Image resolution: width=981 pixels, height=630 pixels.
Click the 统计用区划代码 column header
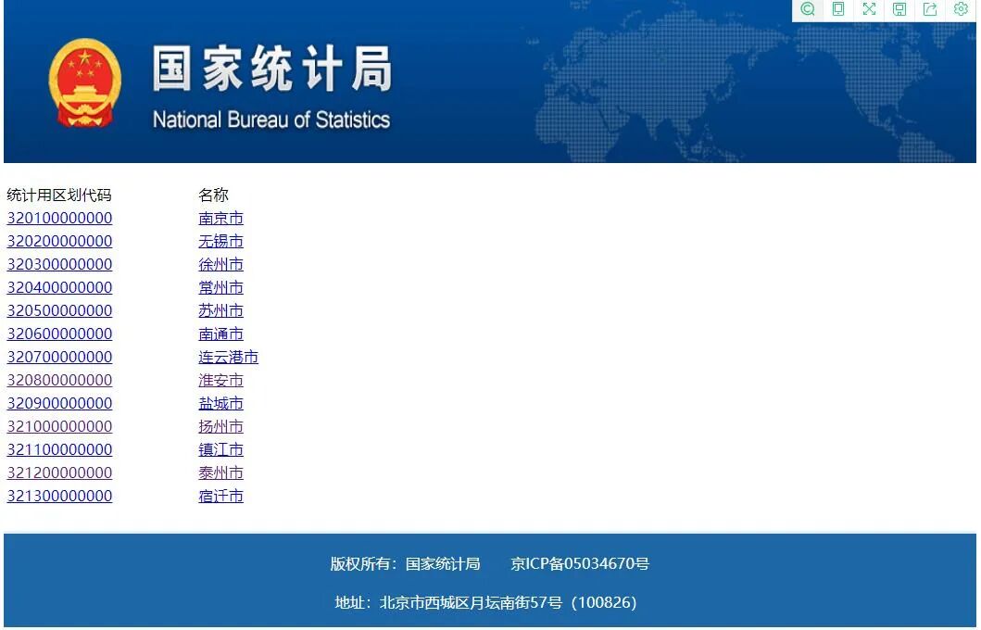click(58, 195)
